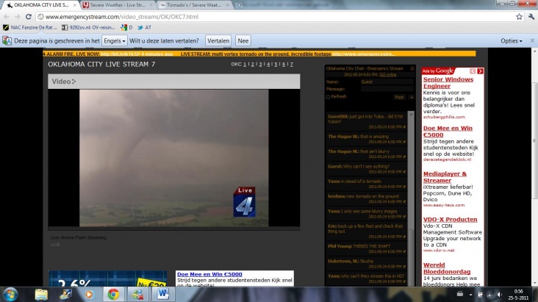
Task: Open the VDO-X Producten ad link
Action: [450, 219]
